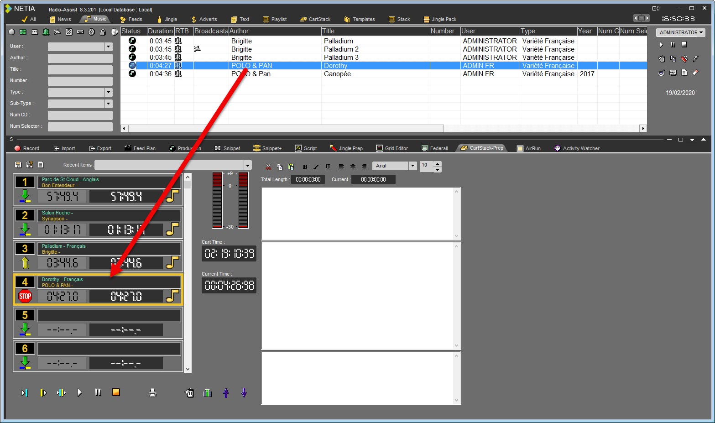Click the eraser icon in right panel
Viewport: 715px width, 423px height.
[x=695, y=73]
